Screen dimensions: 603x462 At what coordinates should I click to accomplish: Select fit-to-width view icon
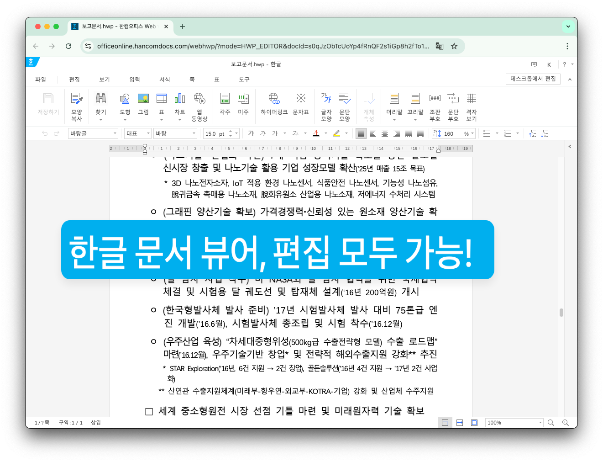pos(460,423)
